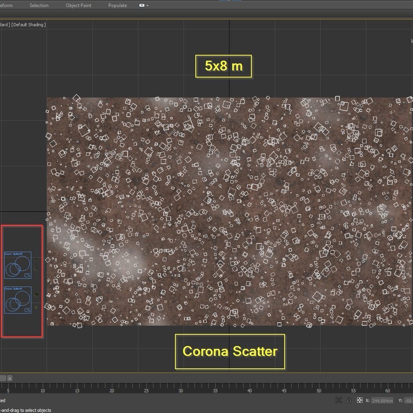Click the "drag to select objects" status prompt
413x413 pixels.
[30, 410]
